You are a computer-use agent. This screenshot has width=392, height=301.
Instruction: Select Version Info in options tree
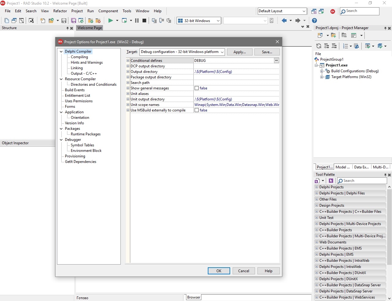74,123
